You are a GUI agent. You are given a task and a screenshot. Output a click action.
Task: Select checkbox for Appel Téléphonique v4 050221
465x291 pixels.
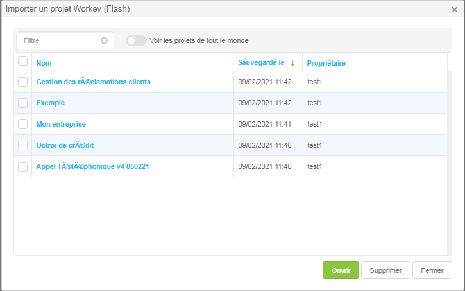click(x=23, y=166)
